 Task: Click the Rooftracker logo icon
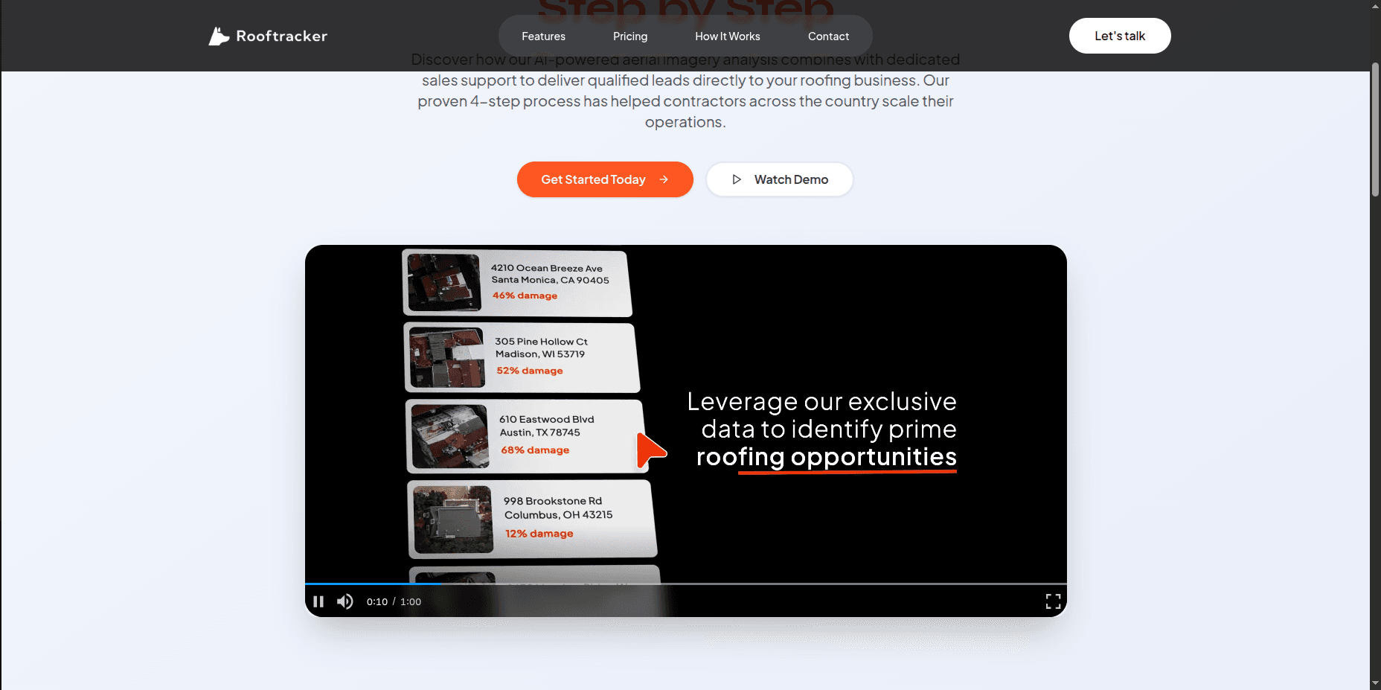click(x=219, y=36)
